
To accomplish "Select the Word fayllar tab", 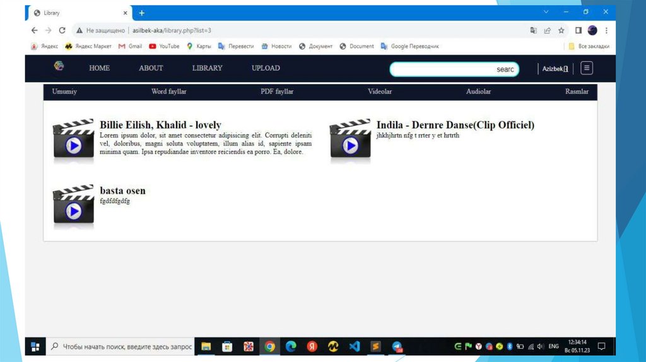I will coord(169,91).
